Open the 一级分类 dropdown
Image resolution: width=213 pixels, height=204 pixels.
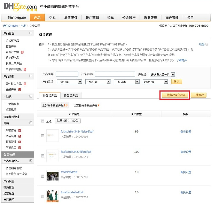click(x=70, y=82)
